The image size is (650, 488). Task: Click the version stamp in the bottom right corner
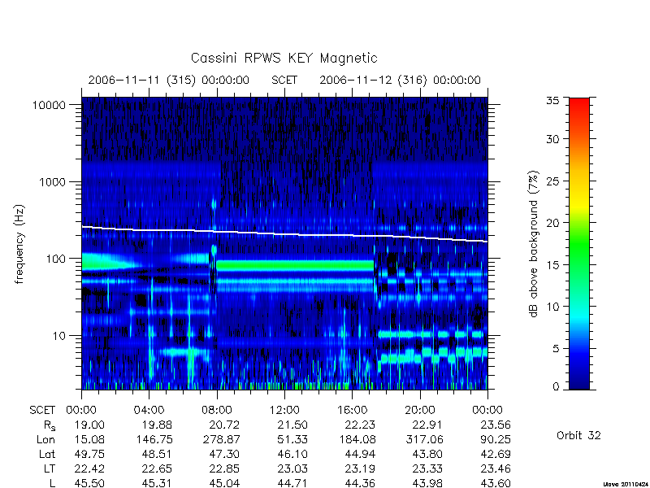click(626, 484)
